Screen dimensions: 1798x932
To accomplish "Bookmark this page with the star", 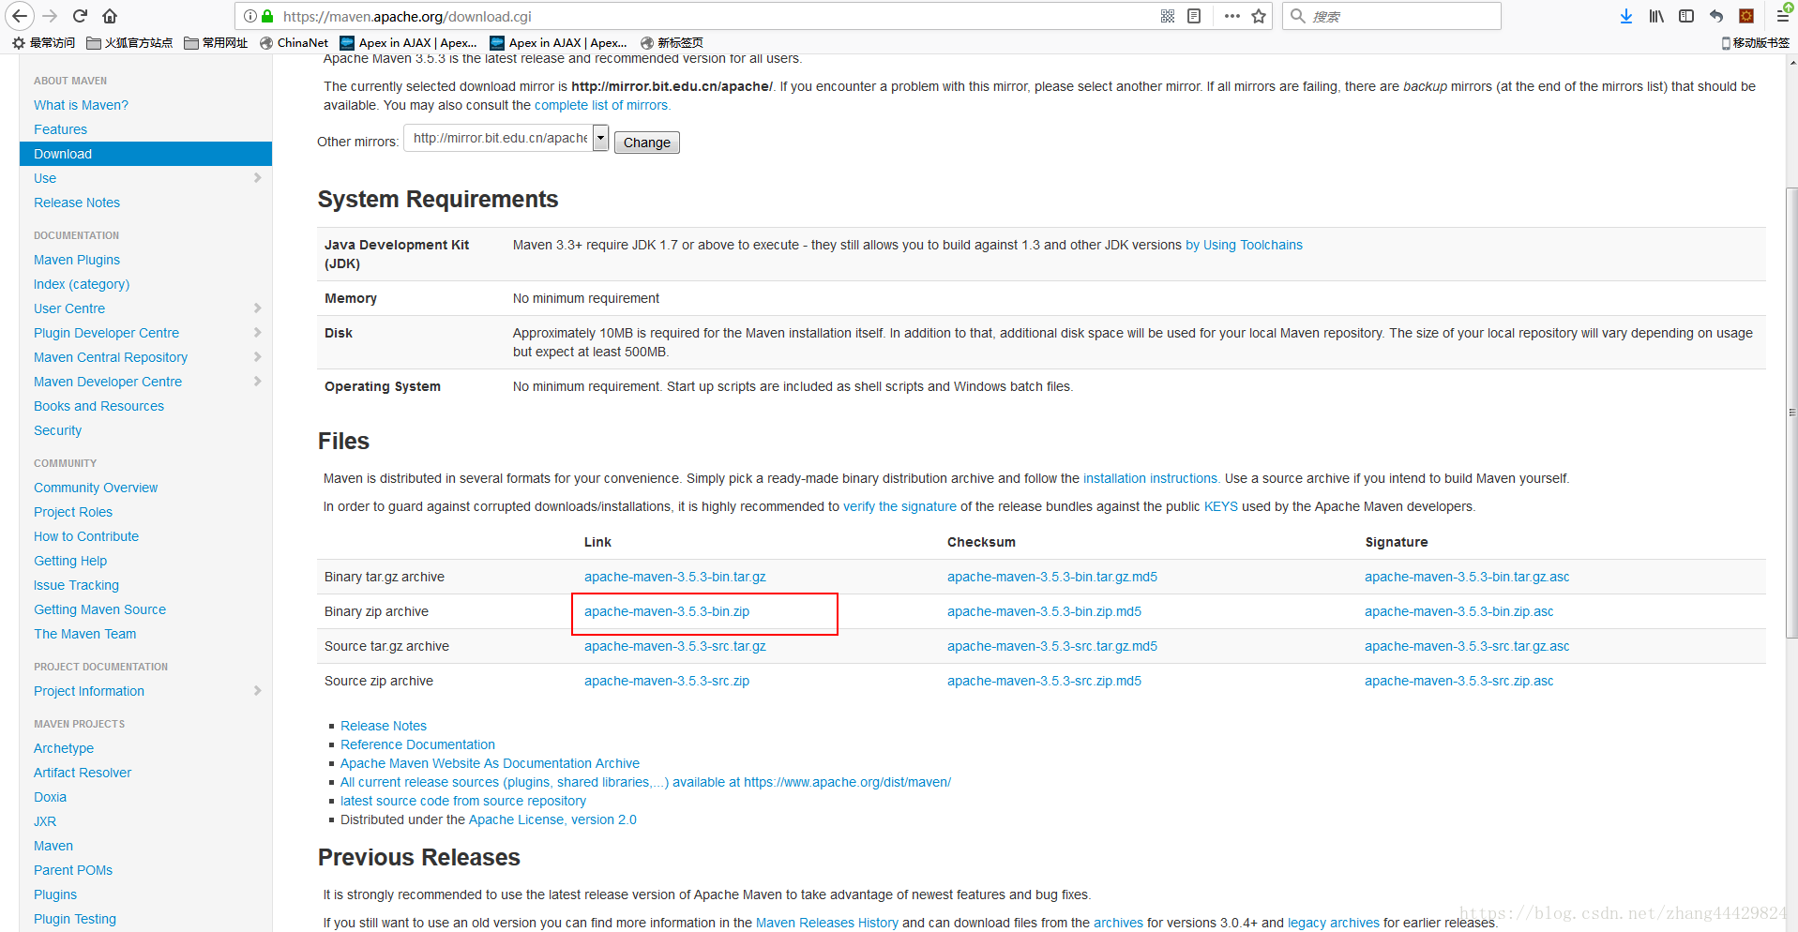I will tap(1259, 16).
